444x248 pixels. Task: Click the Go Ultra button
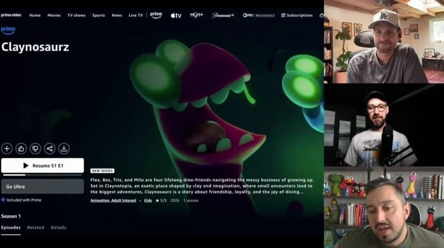[42, 187]
